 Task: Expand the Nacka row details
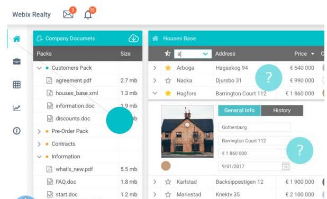[155, 80]
